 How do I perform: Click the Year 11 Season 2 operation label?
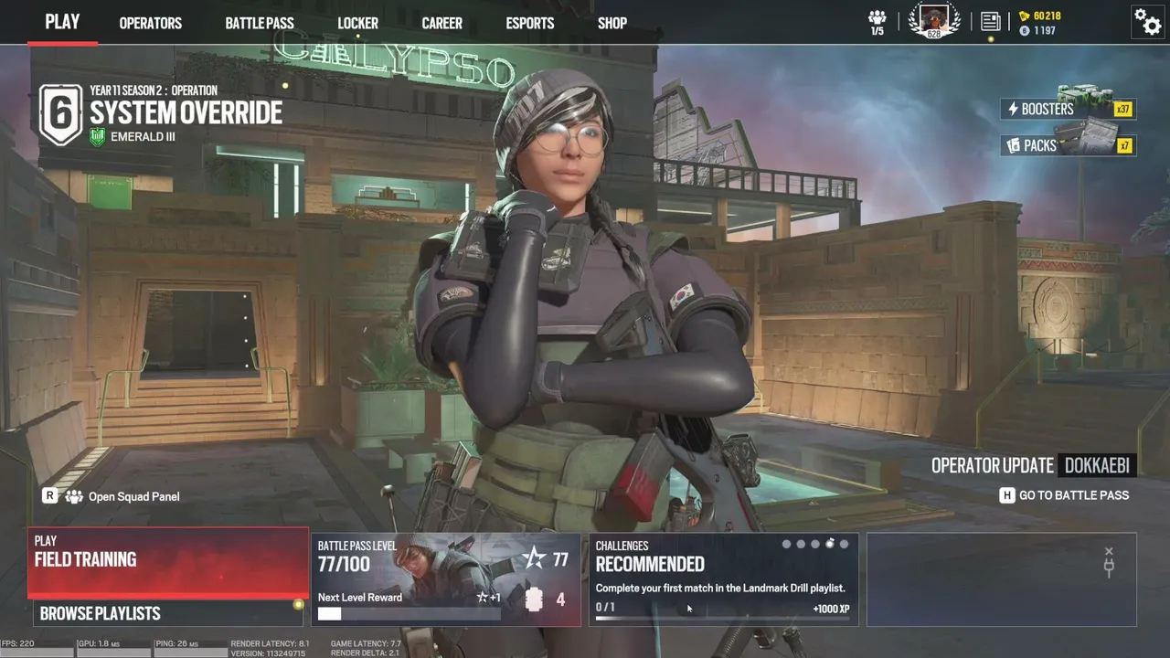point(154,90)
